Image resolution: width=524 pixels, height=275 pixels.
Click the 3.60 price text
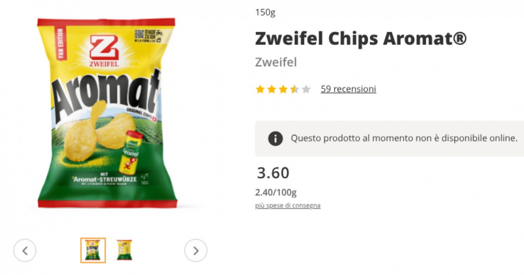[x=273, y=173]
